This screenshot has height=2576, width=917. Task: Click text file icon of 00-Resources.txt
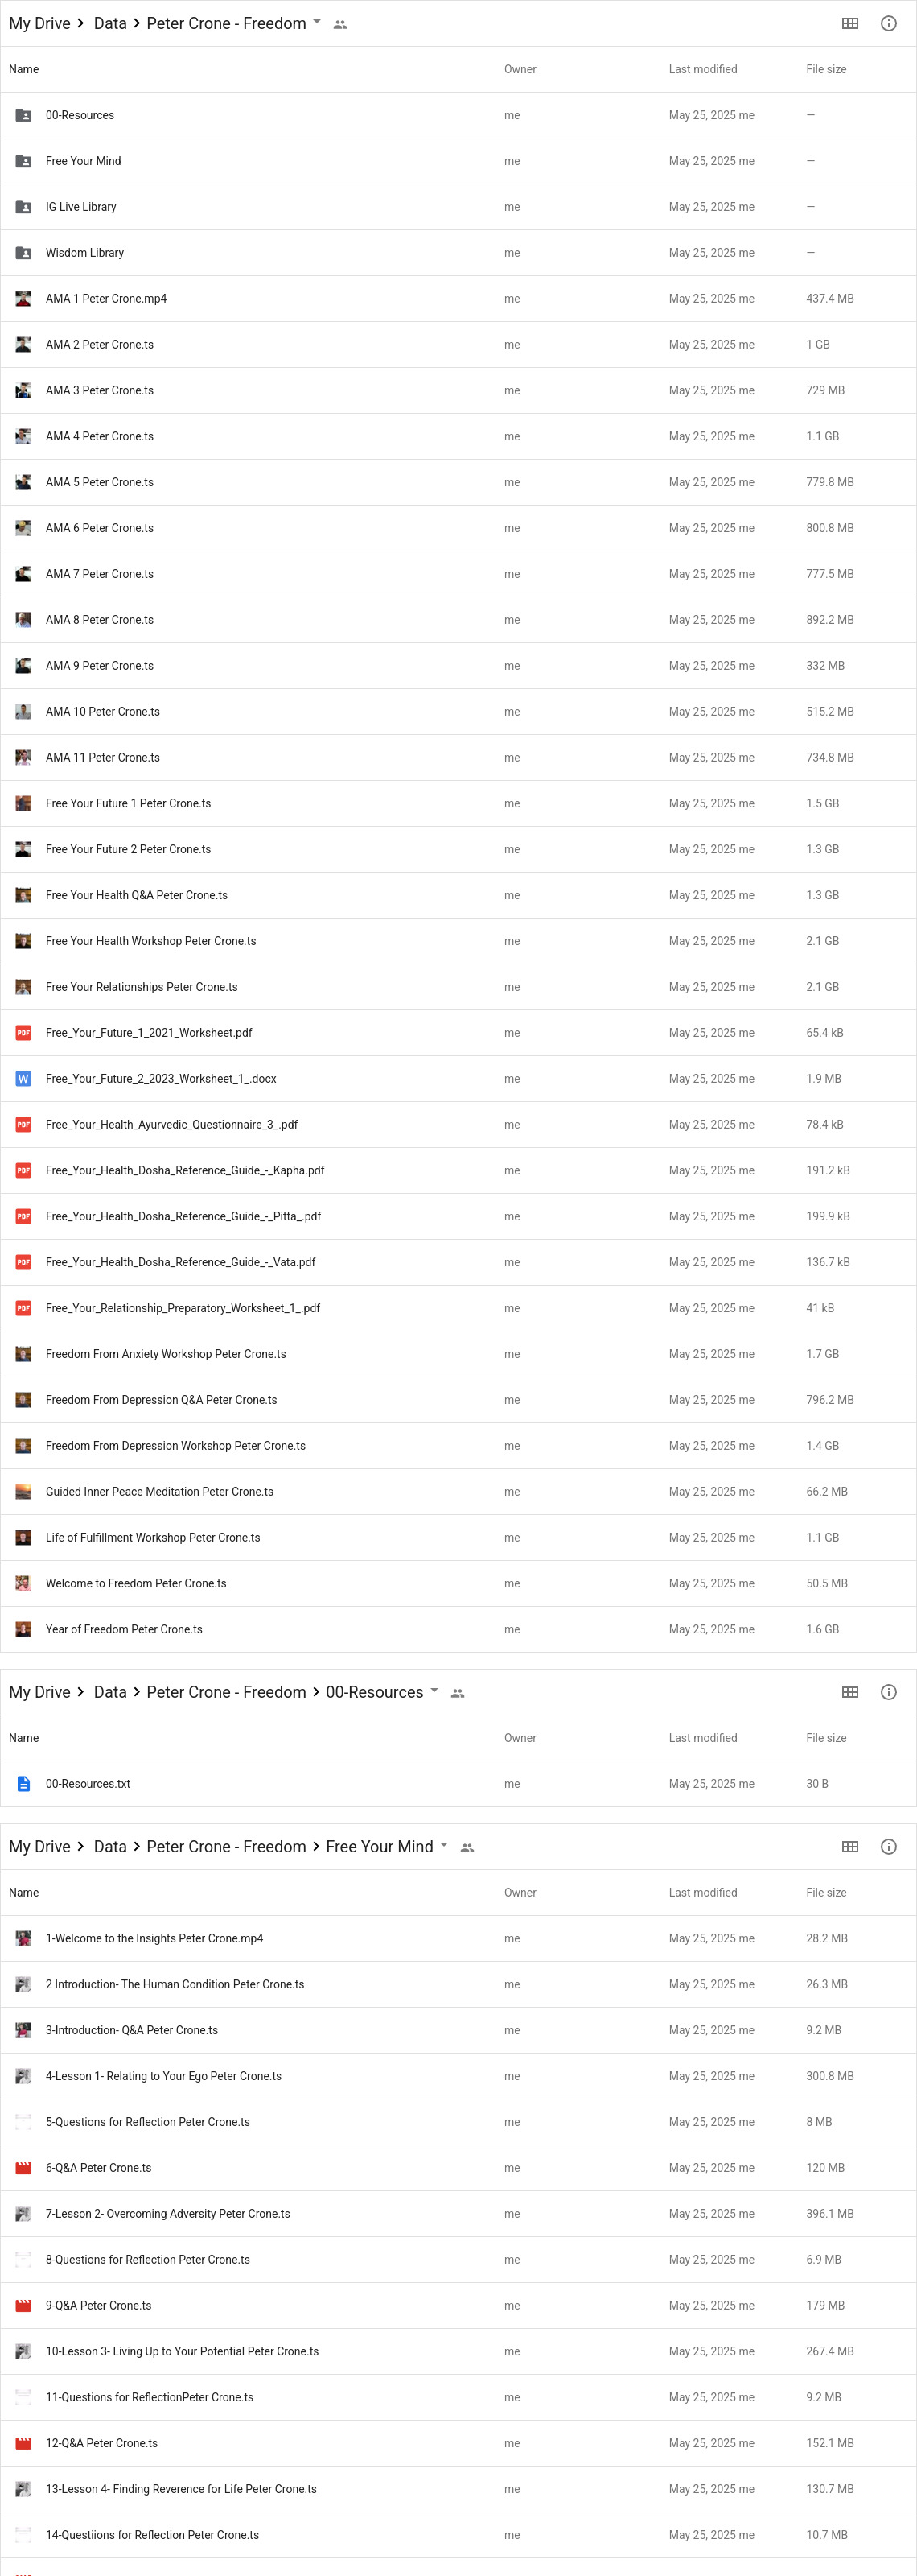(x=23, y=1784)
